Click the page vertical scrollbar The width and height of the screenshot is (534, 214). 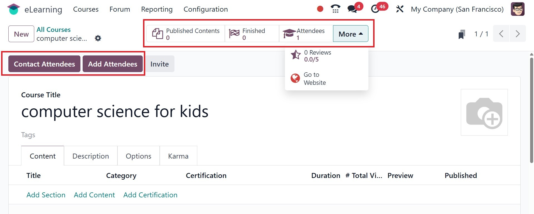[531, 111]
